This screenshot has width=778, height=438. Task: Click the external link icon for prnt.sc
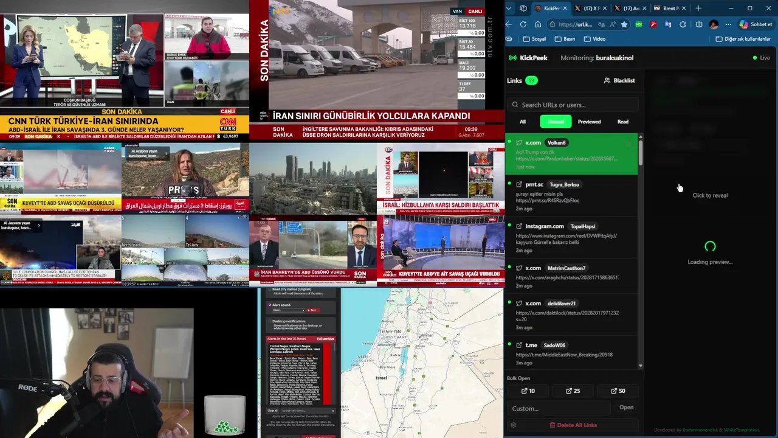[519, 184]
